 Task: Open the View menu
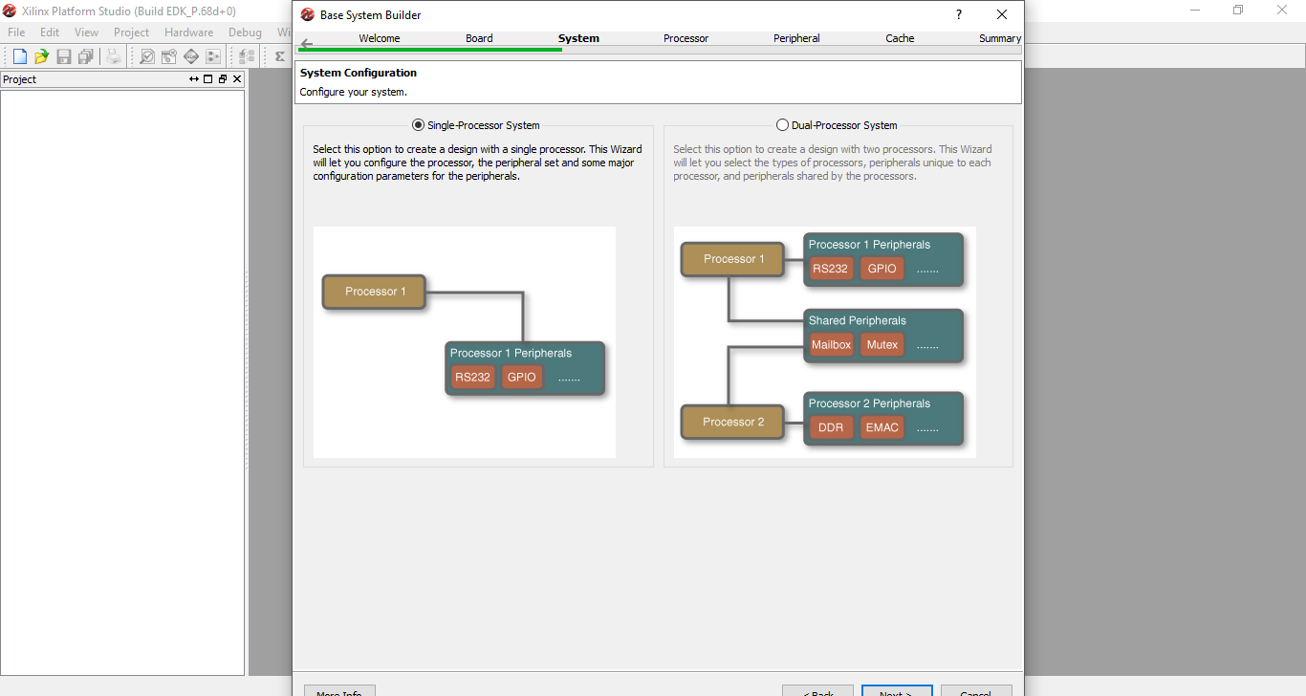point(86,33)
